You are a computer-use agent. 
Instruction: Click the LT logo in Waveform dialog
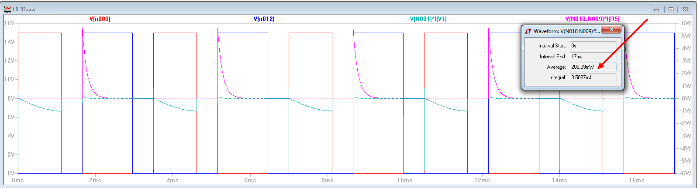528,31
